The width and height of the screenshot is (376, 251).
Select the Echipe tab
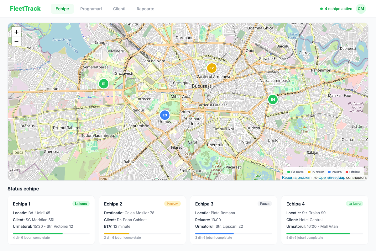pyautogui.click(x=62, y=9)
